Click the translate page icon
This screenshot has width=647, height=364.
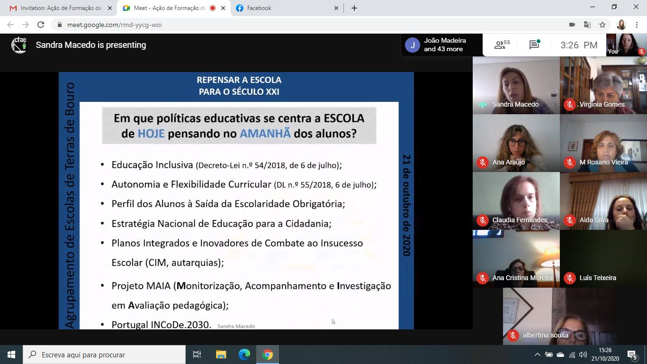point(587,25)
